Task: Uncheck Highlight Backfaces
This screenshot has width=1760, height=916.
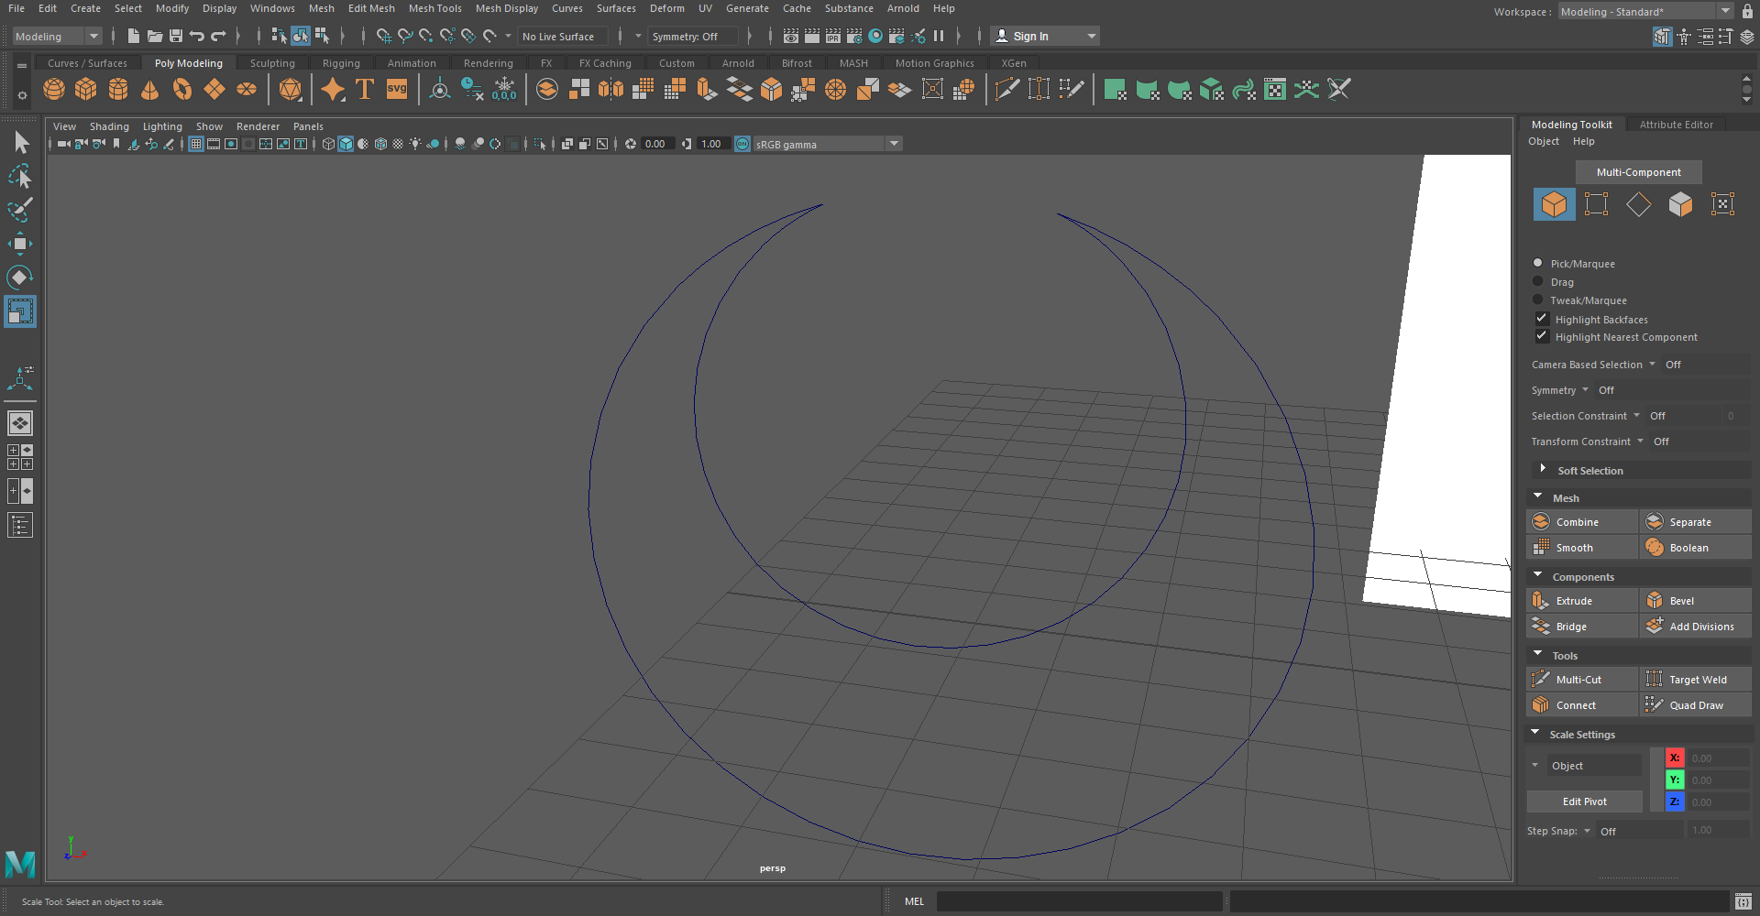Action: (1542, 318)
